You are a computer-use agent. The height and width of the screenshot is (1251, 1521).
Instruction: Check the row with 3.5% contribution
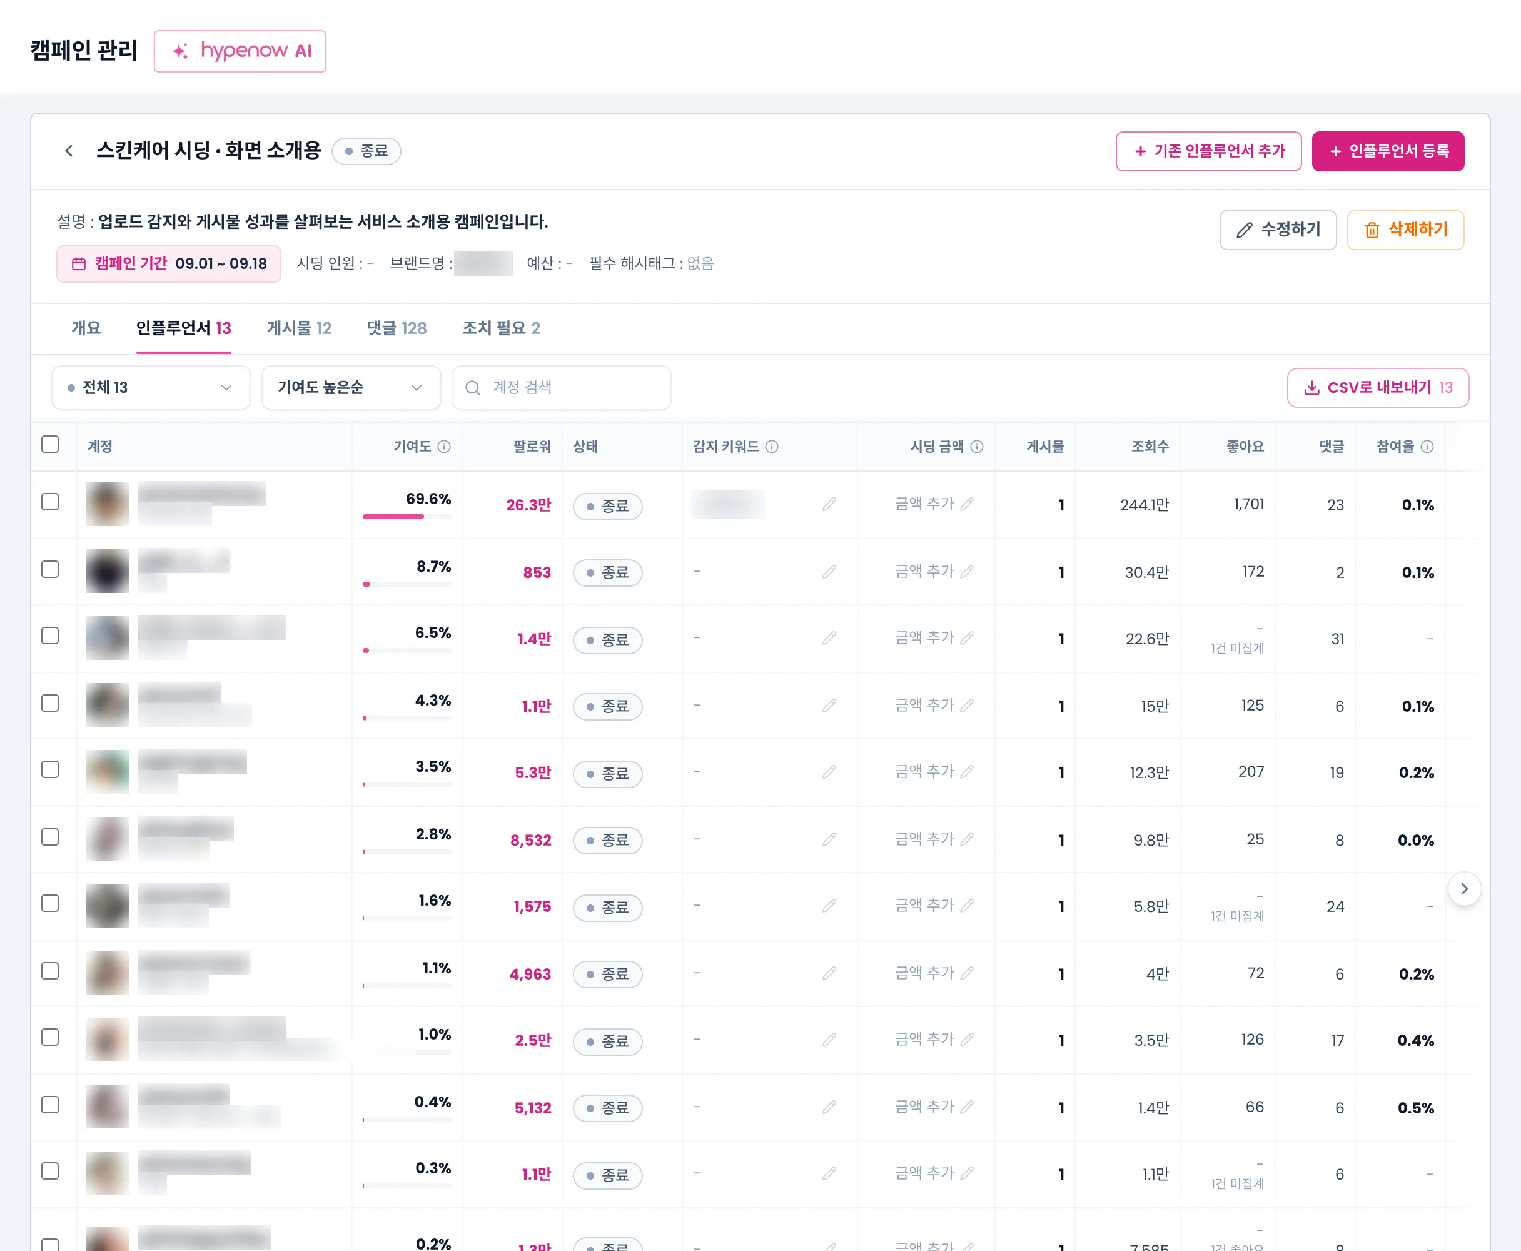tap(51, 769)
